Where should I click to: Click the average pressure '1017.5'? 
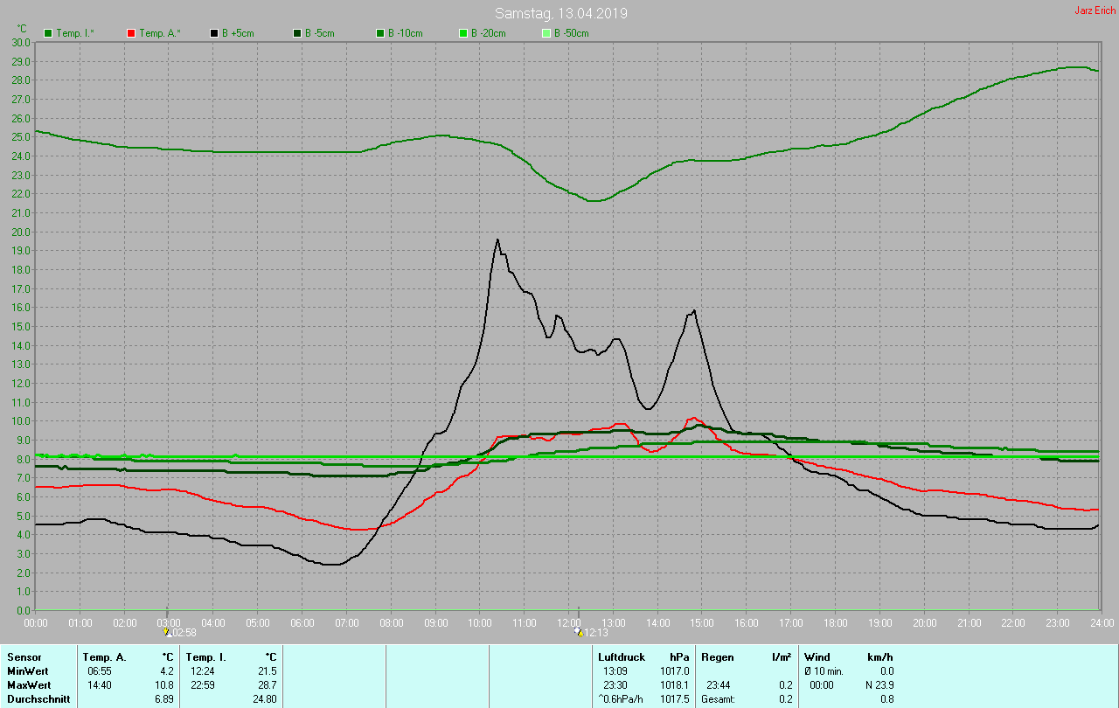675,698
